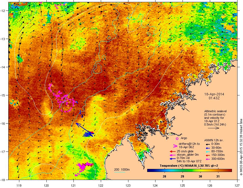Click the 0.5m/s velocity scale arrow
The image size is (243, 188).
[x=213, y=128]
